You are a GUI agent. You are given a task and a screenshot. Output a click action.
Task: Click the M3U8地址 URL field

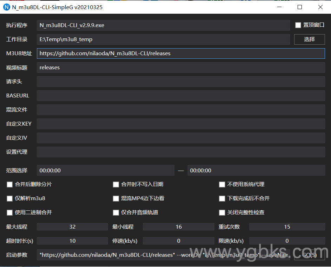[181, 53]
